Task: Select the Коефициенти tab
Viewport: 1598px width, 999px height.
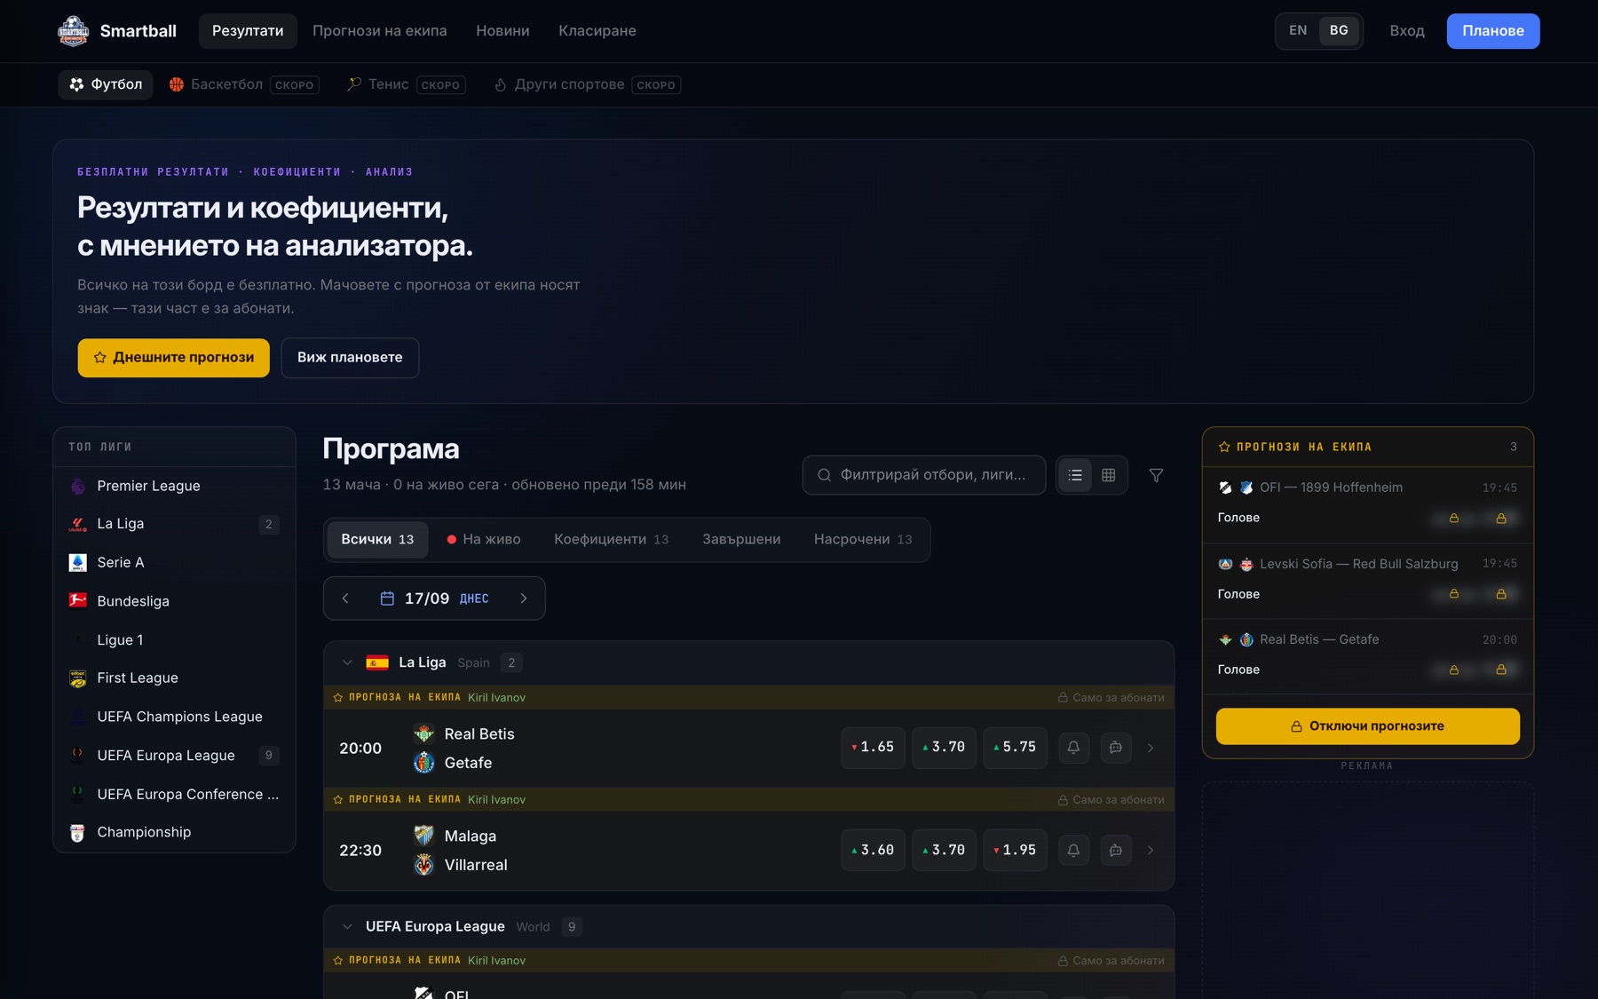Action: pos(611,539)
